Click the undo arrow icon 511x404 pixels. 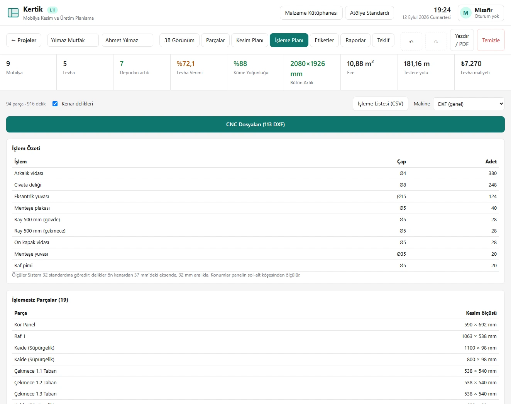tap(411, 41)
